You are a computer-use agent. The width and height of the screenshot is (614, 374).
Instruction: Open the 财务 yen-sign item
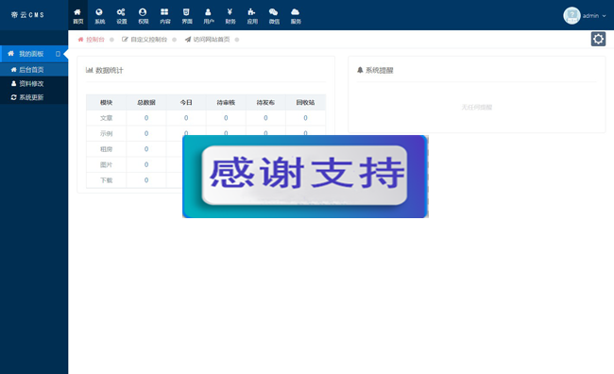pyautogui.click(x=230, y=16)
